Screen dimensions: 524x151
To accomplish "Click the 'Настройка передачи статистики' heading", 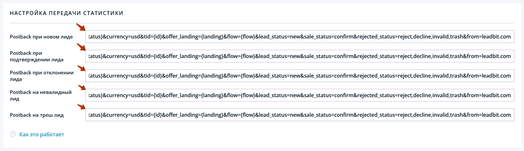I will (67, 13).
